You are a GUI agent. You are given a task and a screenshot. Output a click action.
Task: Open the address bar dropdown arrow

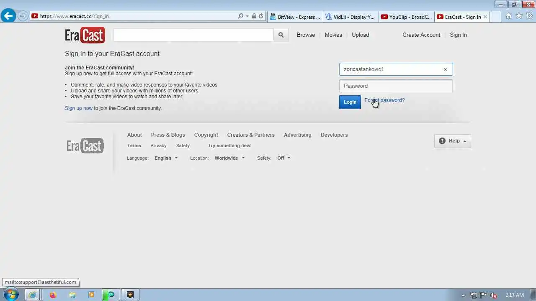pos(247,16)
